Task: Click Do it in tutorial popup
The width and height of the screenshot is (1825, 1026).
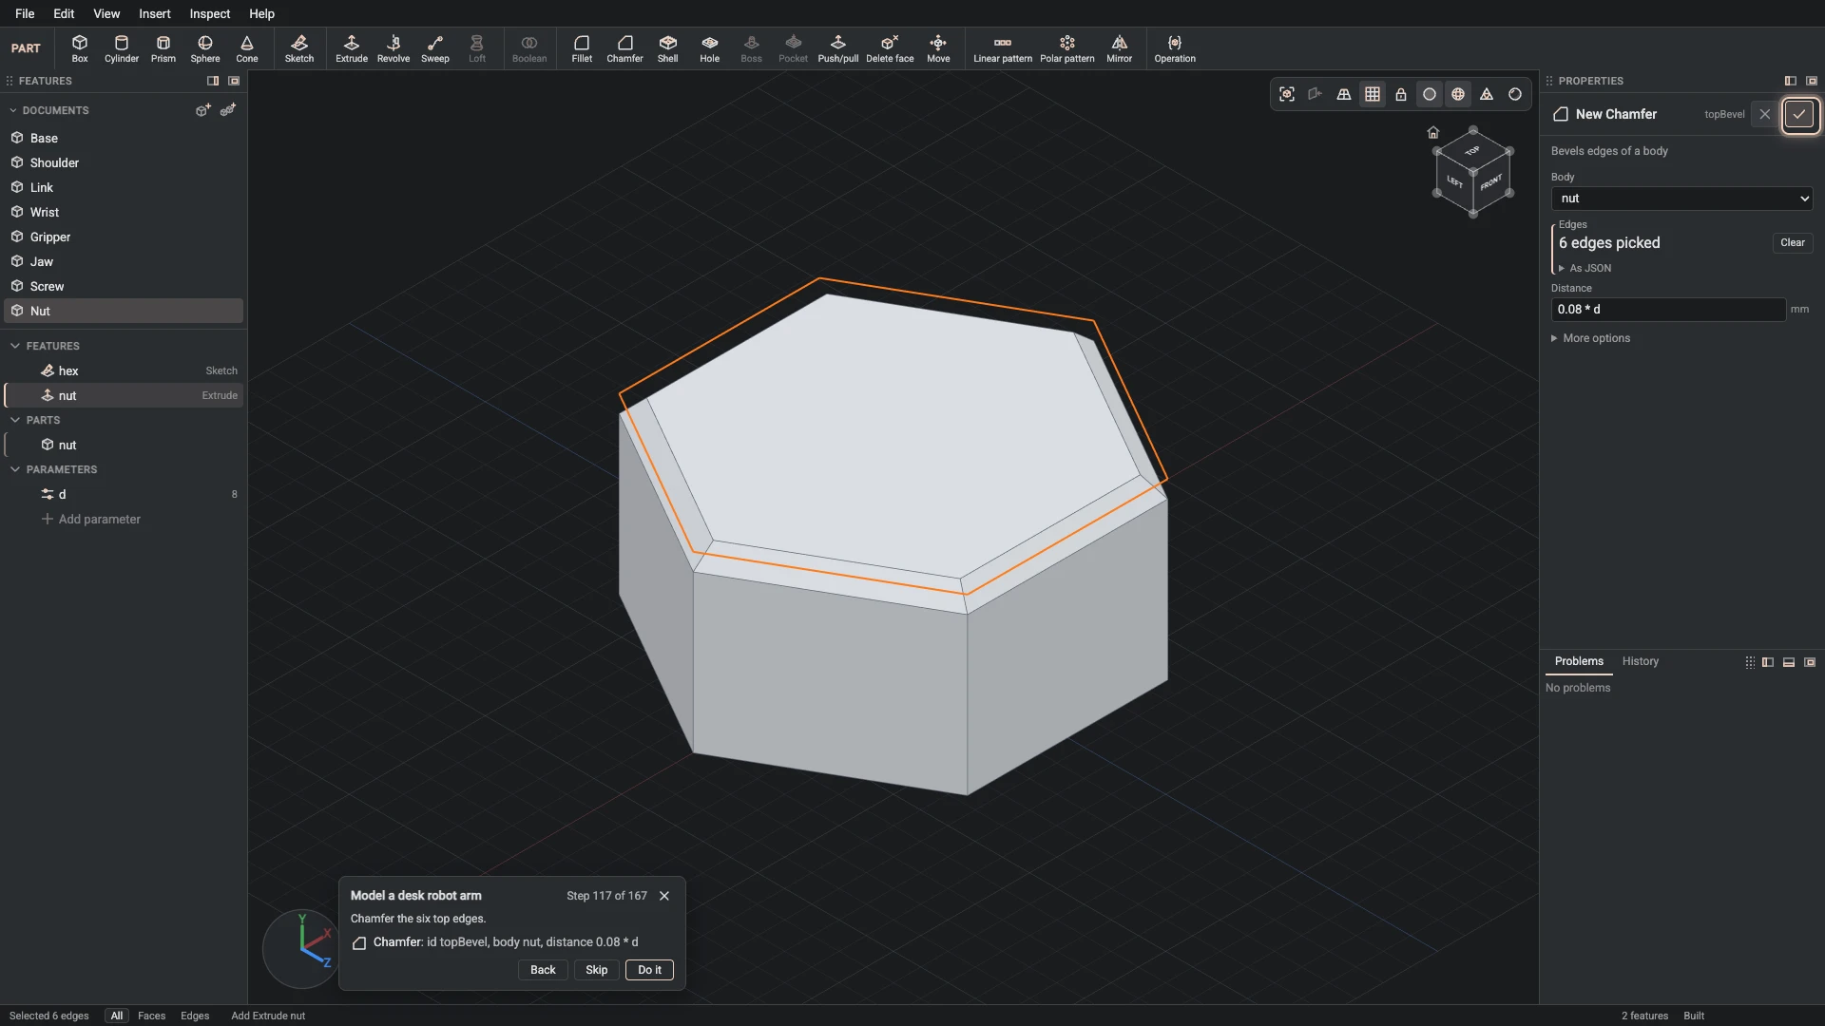Action: pos(649,970)
